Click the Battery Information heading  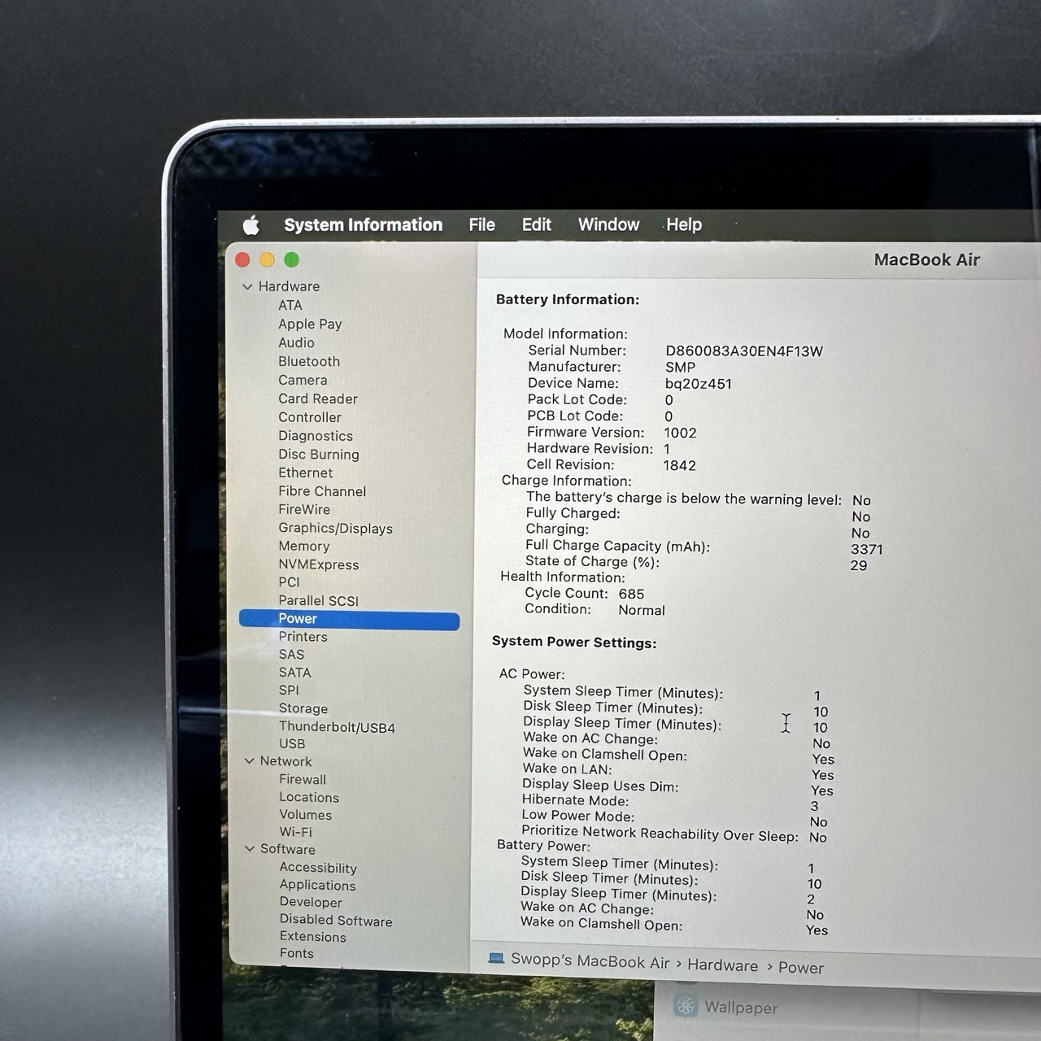[568, 299]
